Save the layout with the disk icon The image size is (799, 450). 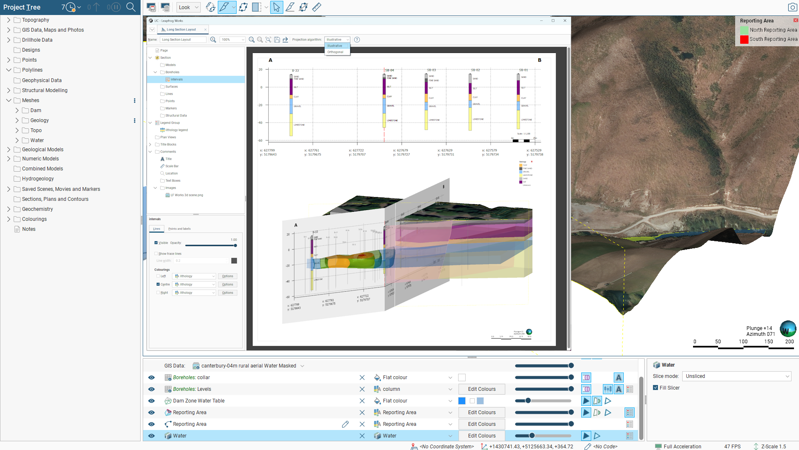click(277, 40)
